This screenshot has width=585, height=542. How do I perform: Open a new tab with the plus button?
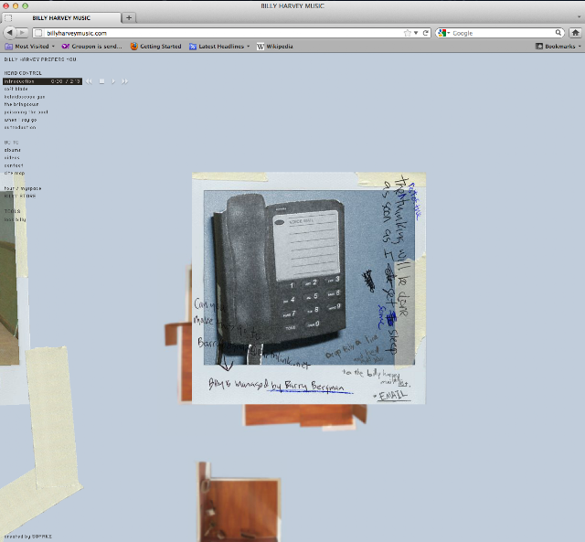[x=129, y=17]
